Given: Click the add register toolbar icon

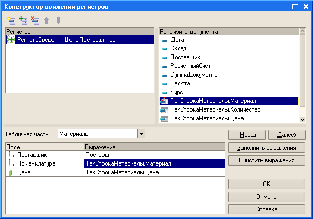Looking at the screenshot, I should [23, 21].
